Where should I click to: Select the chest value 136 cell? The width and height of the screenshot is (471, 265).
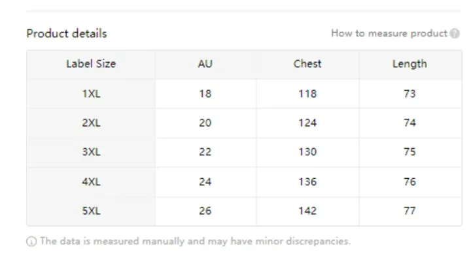(x=307, y=181)
